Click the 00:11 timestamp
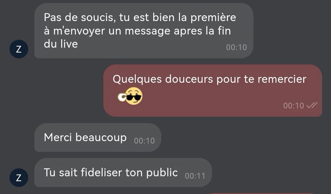Screen dimensions: 331x194 [195, 176]
